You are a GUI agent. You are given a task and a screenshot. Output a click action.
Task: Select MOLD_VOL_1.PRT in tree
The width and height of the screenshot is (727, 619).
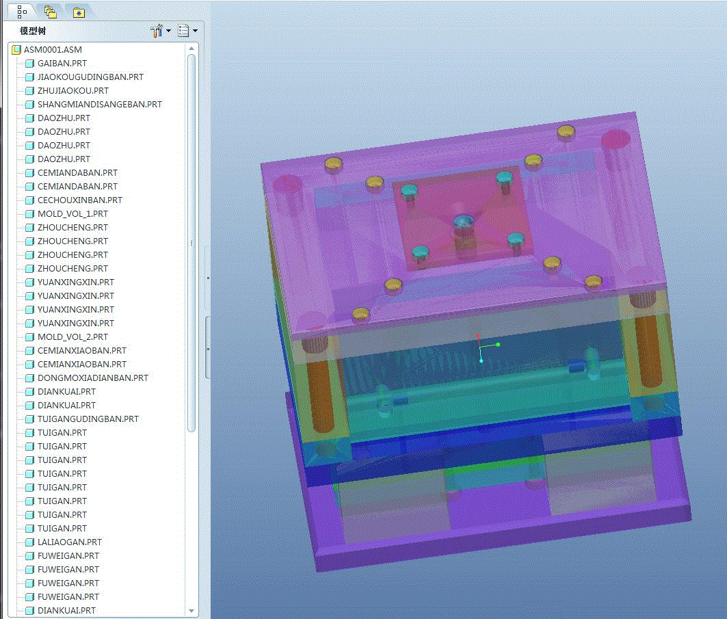pos(72,214)
